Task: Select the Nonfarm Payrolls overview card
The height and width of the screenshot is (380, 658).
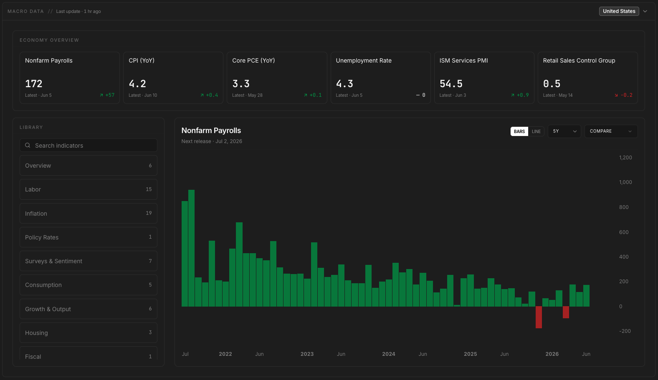Action: (x=70, y=78)
